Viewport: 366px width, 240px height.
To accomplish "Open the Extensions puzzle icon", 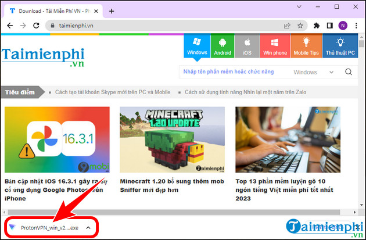I will [317, 26].
